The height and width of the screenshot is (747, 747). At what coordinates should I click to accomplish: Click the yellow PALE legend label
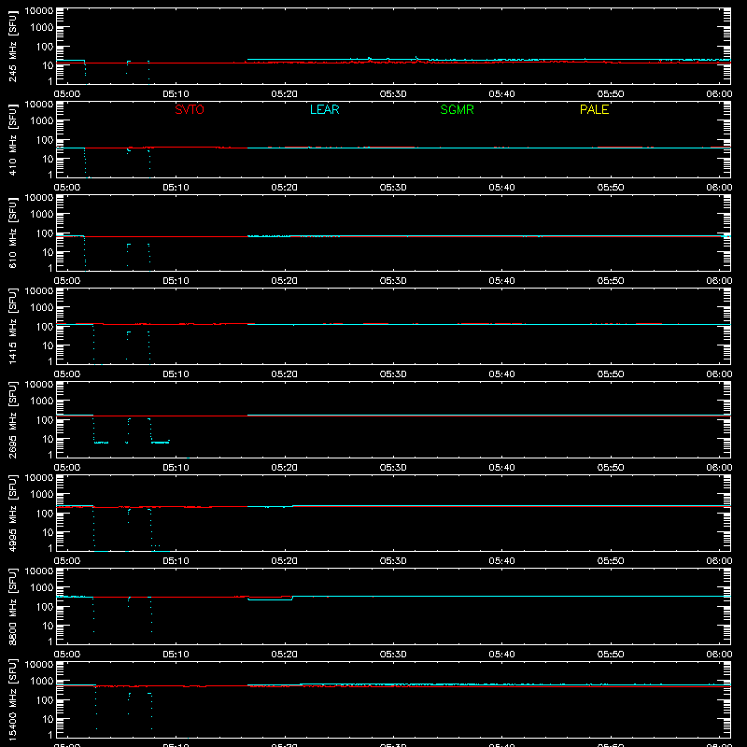coord(594,109)
